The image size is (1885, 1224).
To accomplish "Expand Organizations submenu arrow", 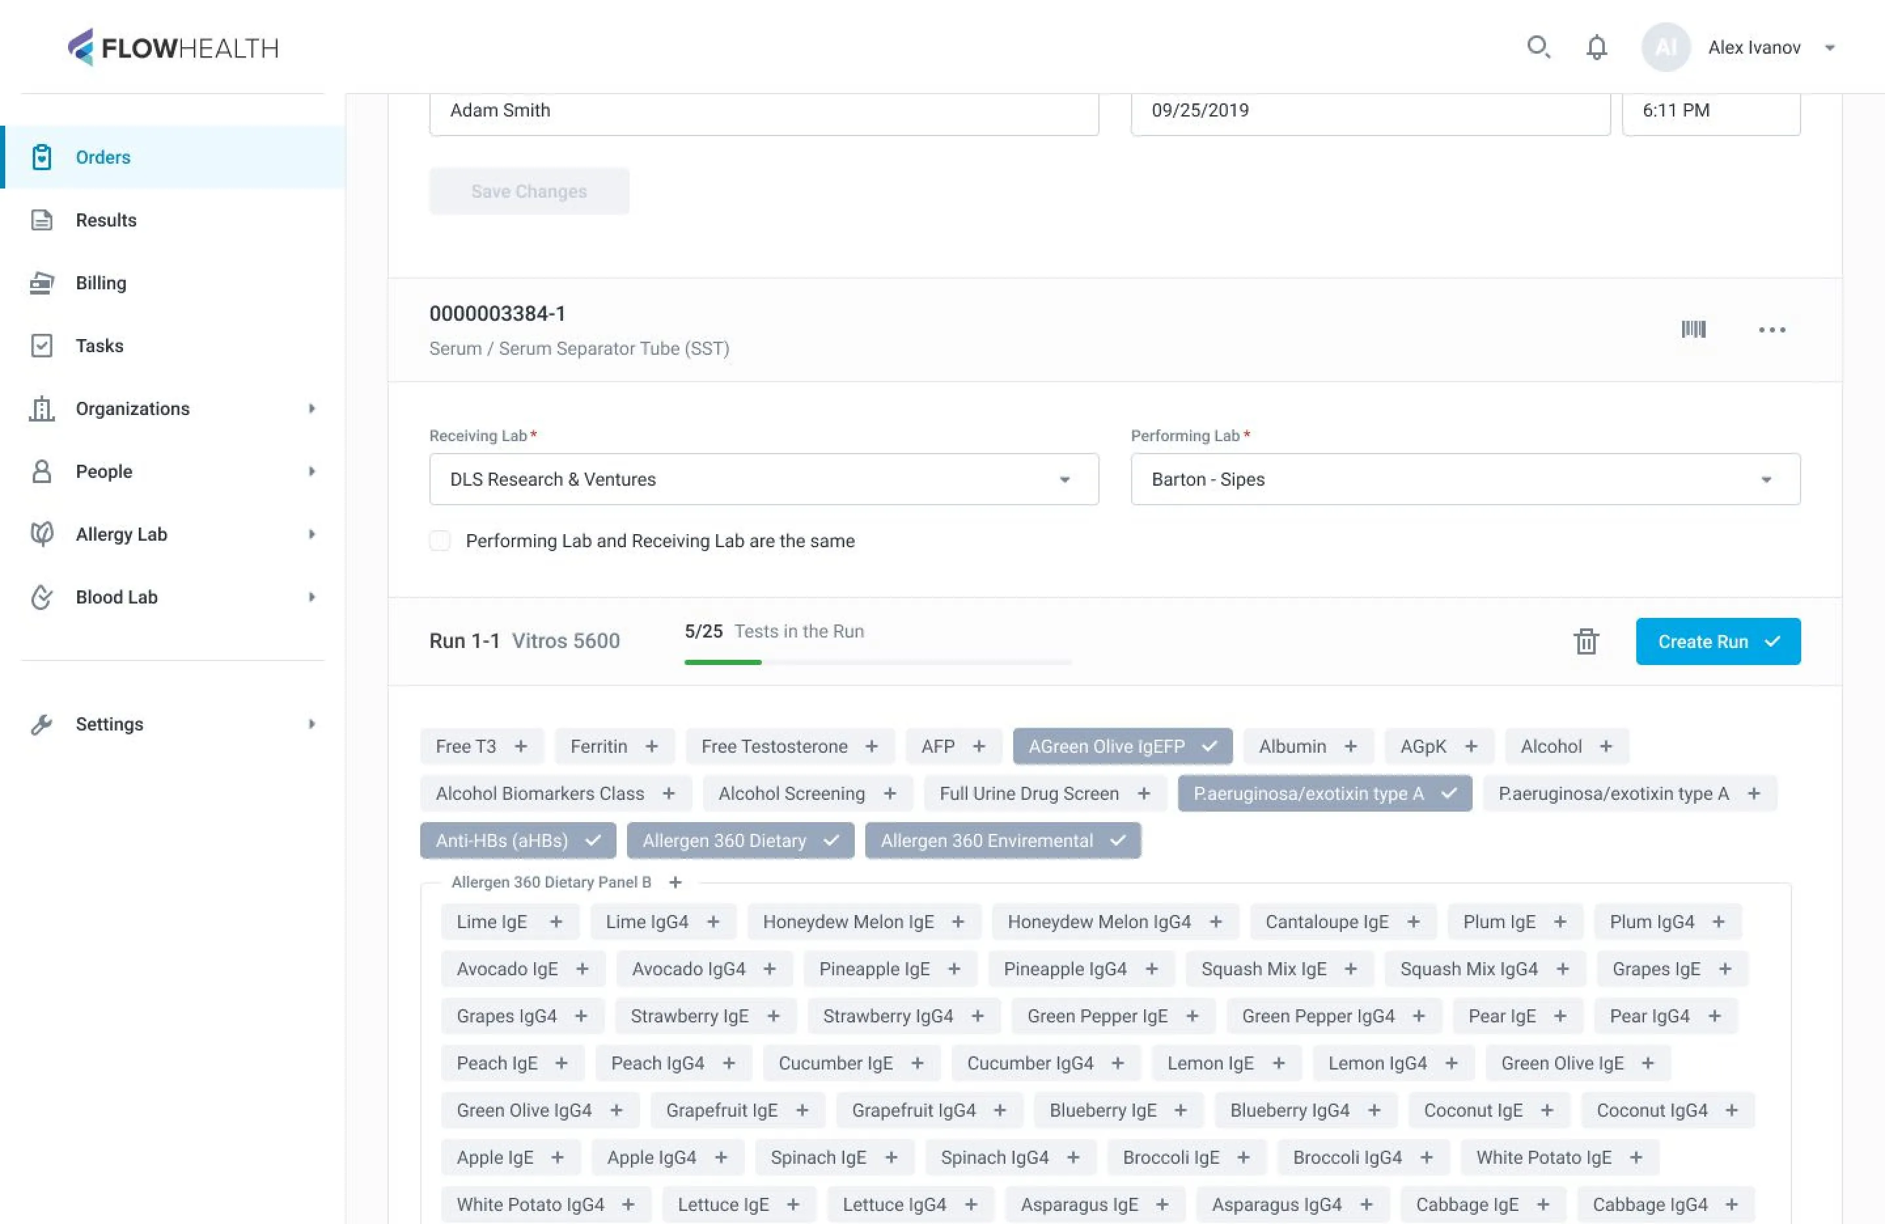I will [x=312, y=409].
